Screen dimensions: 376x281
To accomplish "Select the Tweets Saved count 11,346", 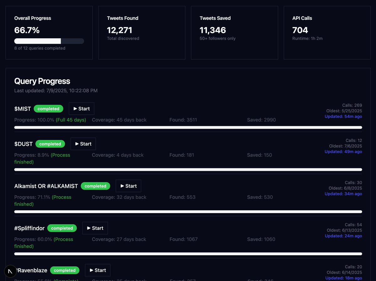I will coord(213,30).
